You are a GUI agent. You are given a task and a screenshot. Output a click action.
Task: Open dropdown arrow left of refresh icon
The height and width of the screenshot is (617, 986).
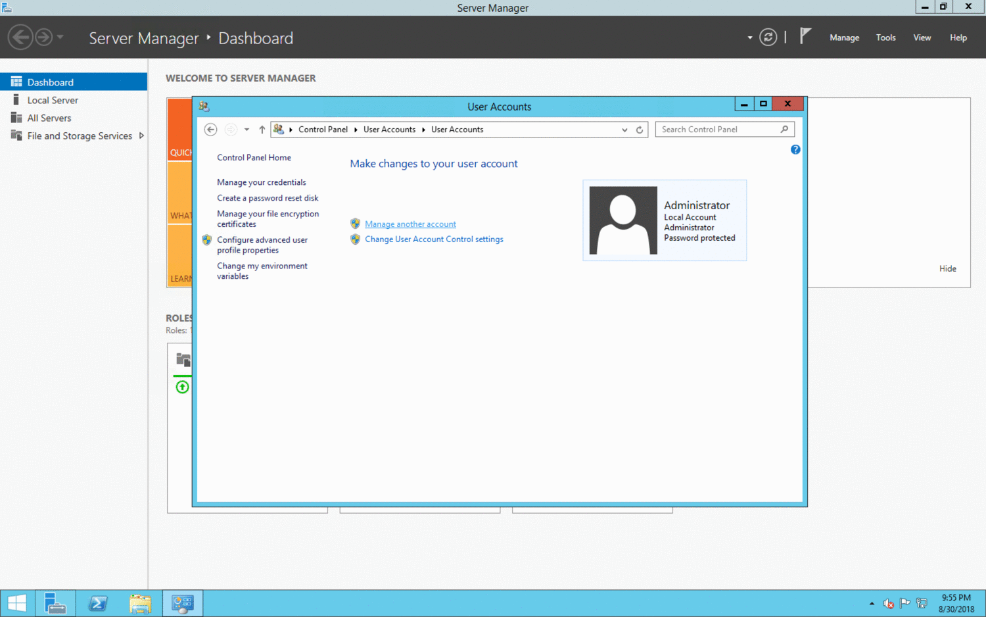750,37
